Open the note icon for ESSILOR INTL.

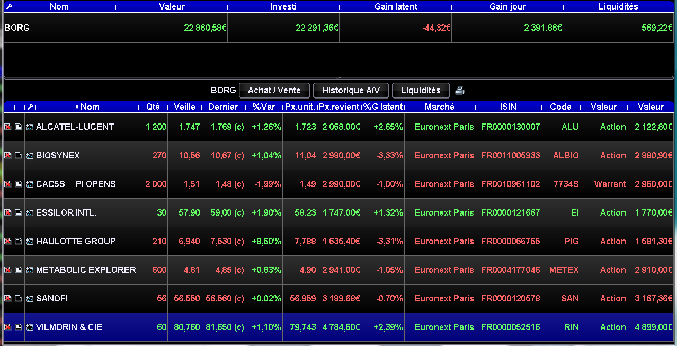[18, 213]
